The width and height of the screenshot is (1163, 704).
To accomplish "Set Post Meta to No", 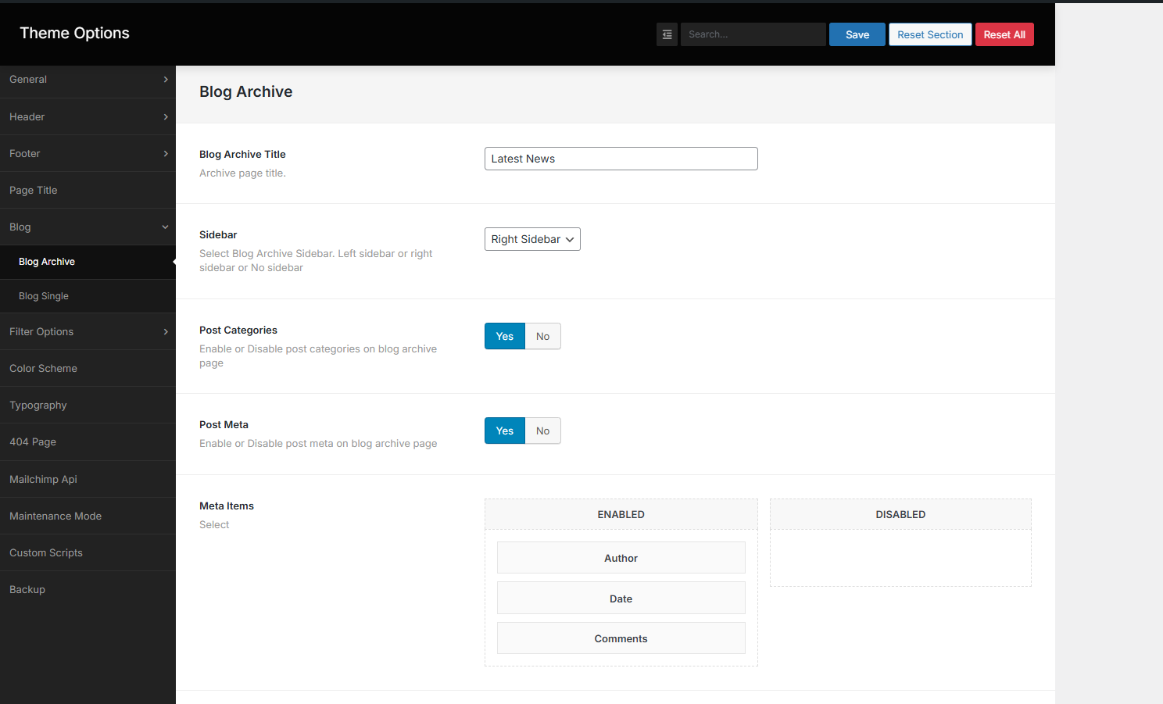I will 542,431.
